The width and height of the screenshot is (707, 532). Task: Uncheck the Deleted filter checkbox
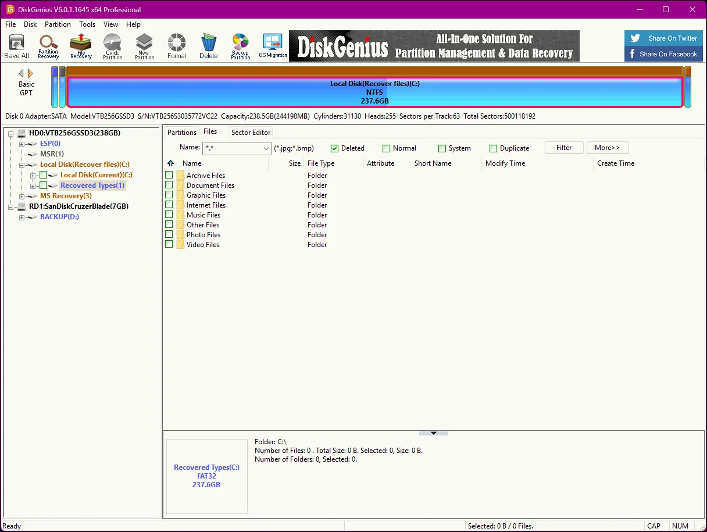coord(334,148)
